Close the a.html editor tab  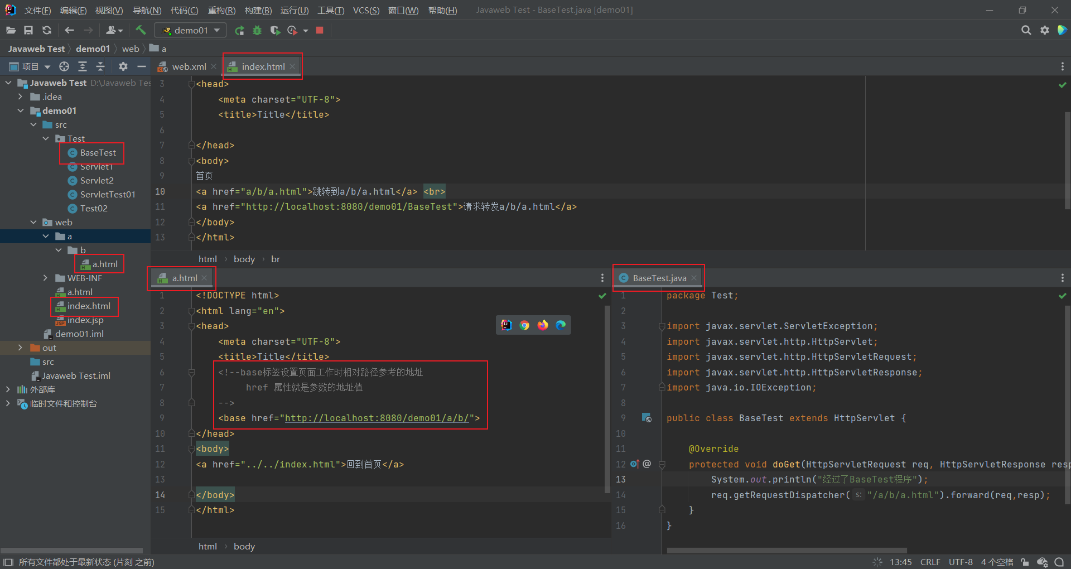point(205,278)
